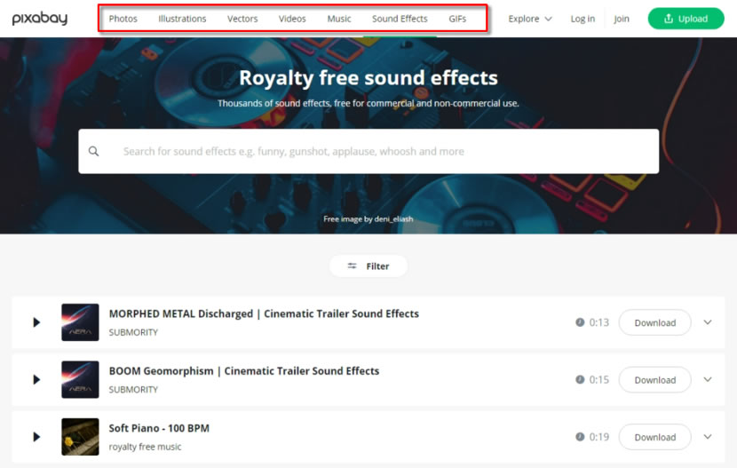Viewport: 737px width, 468px height.
Task: Play the MORPHED METAL Discharged sound
Action: [36, 322]
